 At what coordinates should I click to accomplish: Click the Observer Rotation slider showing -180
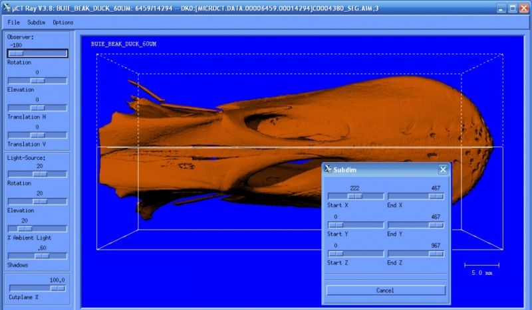point(37,53)
